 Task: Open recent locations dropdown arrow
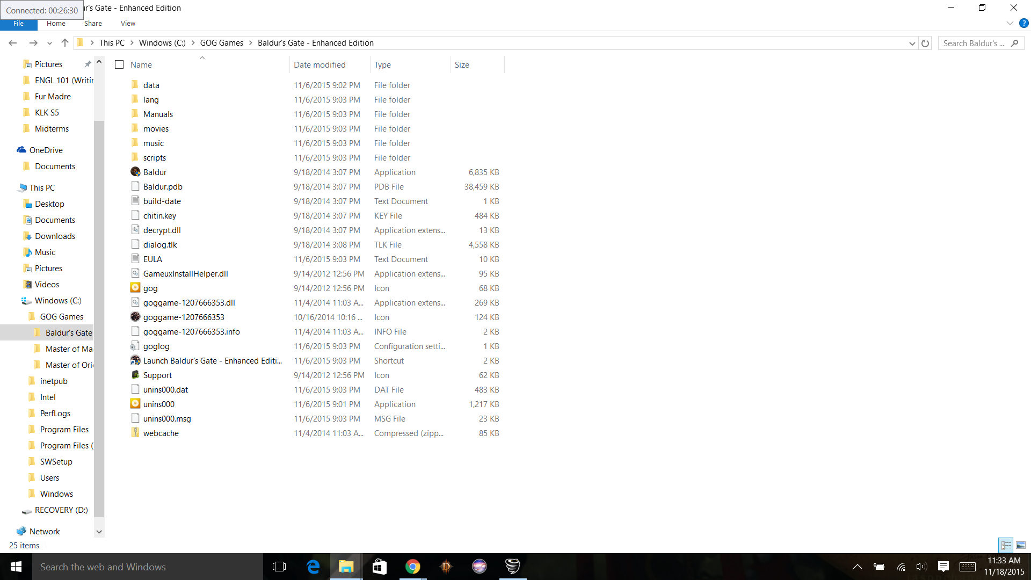click(x=49, y=43)
